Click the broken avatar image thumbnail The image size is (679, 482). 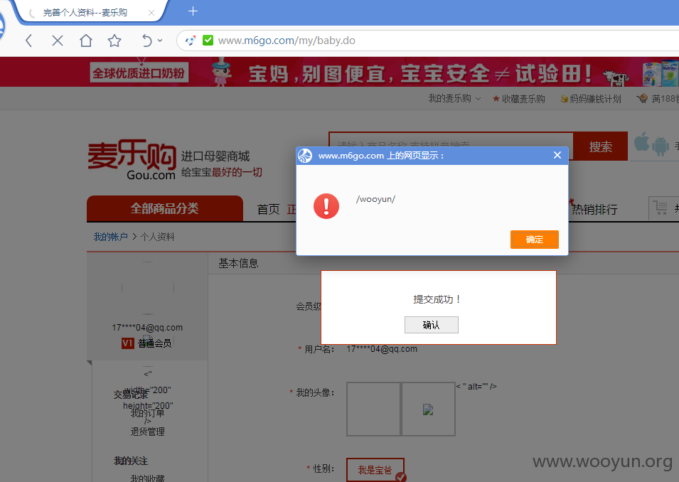pos(428,409)
